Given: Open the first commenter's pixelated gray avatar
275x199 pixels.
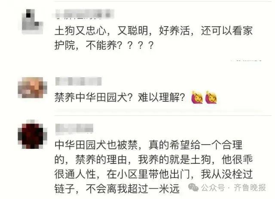Looking at the screenshot, I should tap(32, 21).
